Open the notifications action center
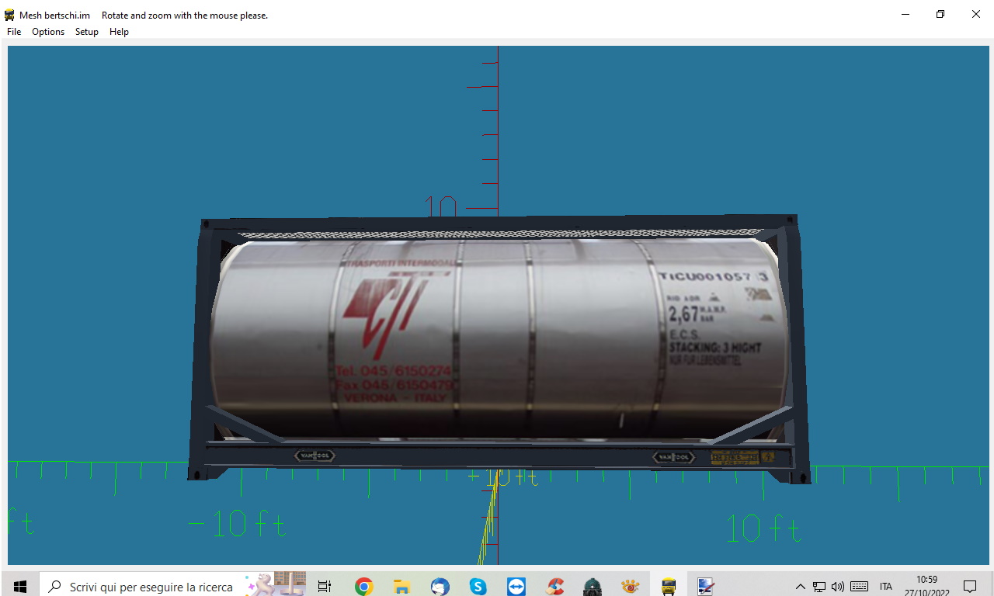This screenshot has height=596, width=994. tap(970, 587)
